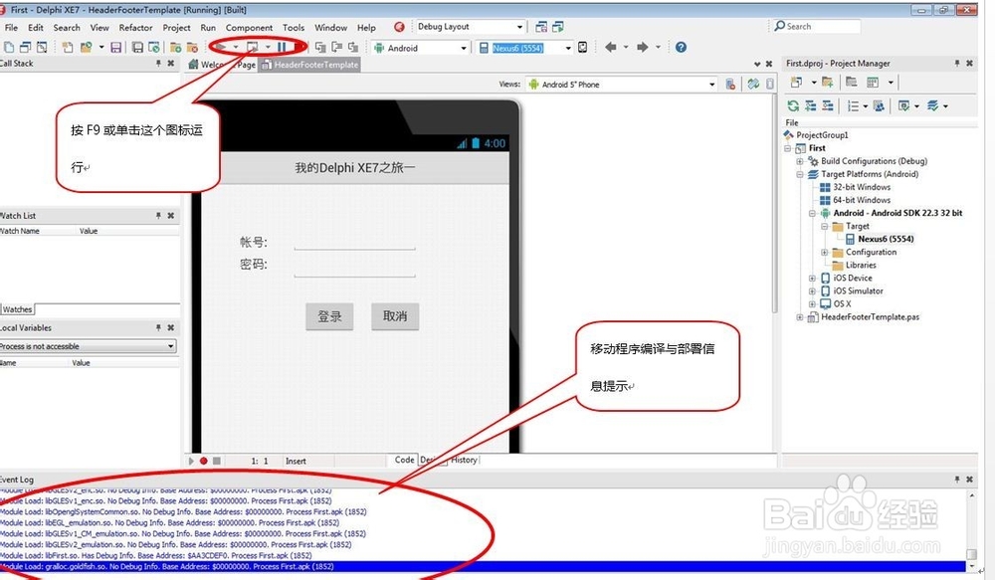Click the 取消 button in the form
This screenshot has height=580, width=995.
(395, 316)
